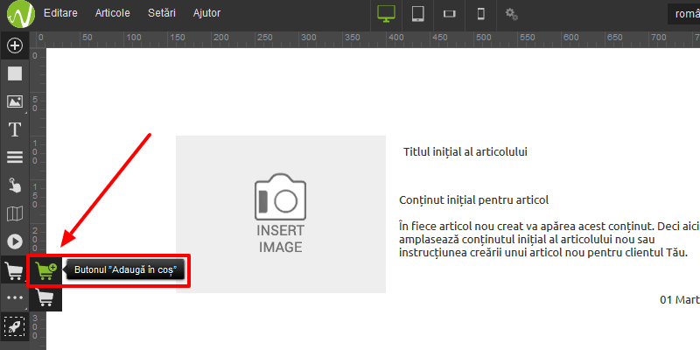Open the Menu lines tool
This screenshot has height=350, width=700.
pos(14,157)
